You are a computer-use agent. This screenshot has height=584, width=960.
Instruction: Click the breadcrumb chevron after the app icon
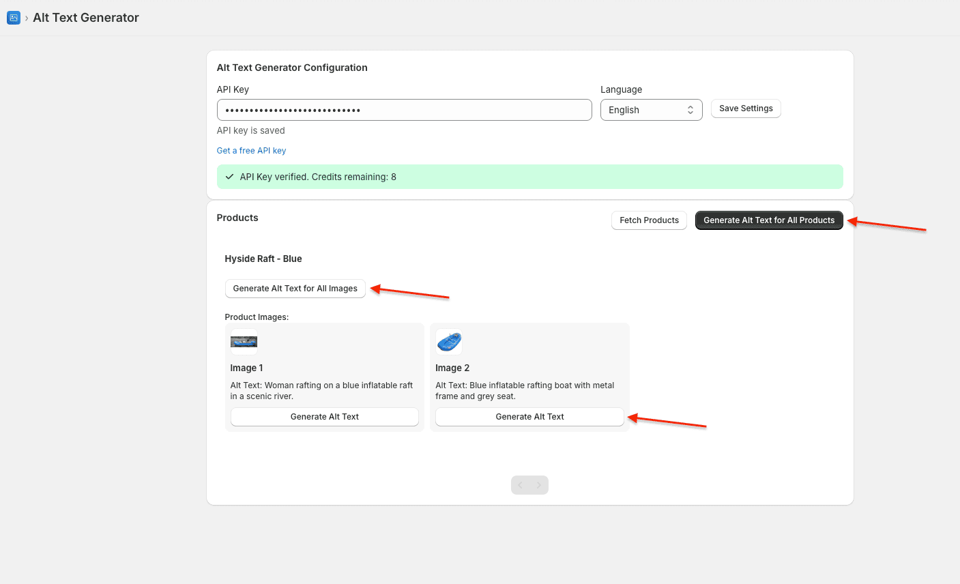[26, 18]
